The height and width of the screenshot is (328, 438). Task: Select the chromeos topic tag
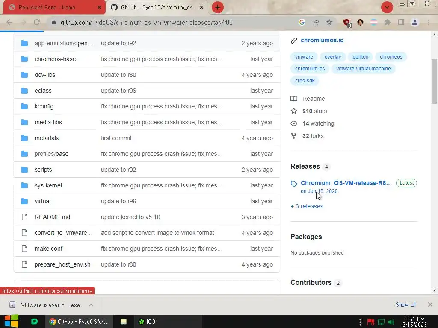391,57
